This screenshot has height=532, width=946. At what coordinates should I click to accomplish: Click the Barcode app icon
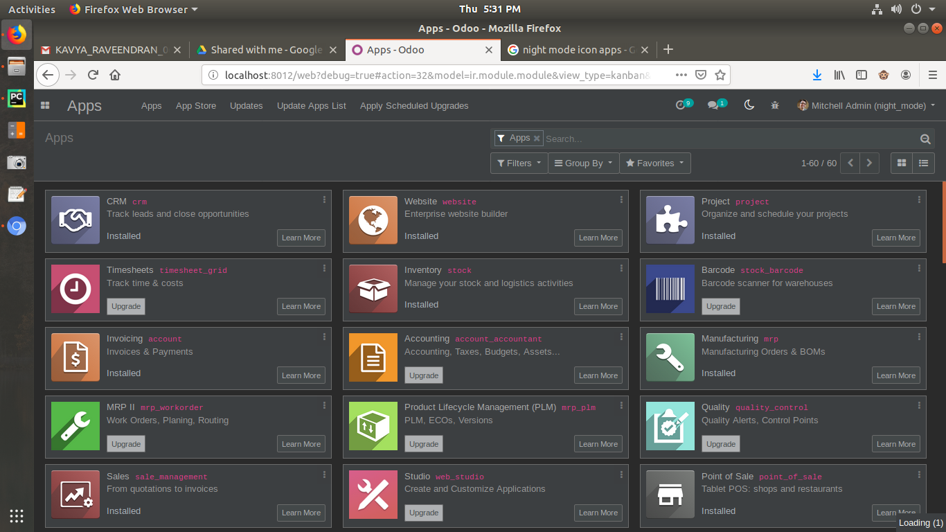pyautogui.click(x=670, y=289)
